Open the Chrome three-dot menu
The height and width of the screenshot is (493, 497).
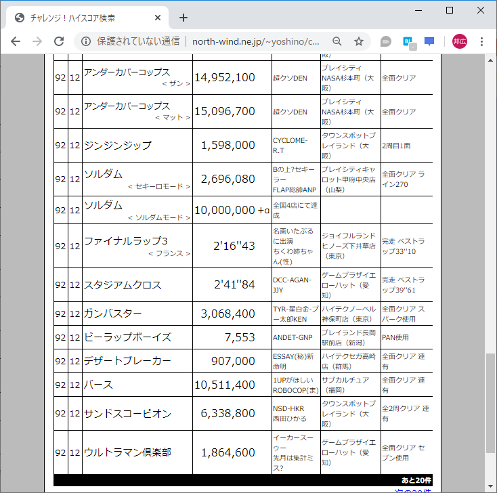(481, 41)
